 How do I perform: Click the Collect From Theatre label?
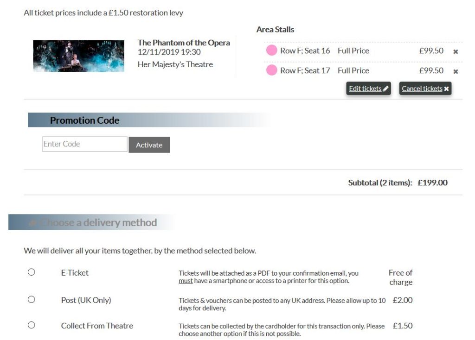(x=97, y=326)
